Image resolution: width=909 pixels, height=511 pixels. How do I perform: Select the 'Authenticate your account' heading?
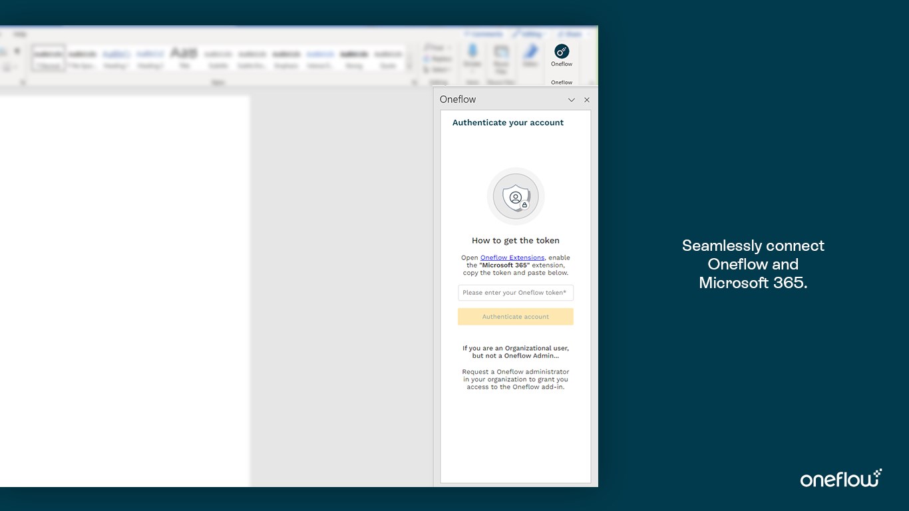pyautogui.click(x=508, y=122)
